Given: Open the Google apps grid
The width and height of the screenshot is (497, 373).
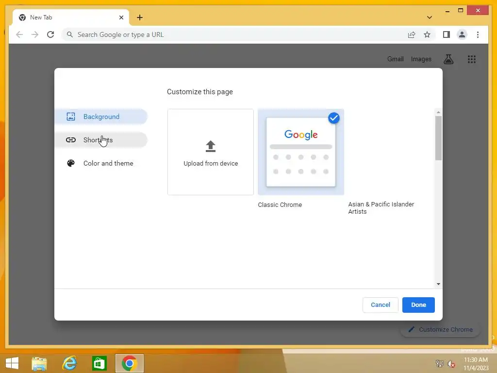Looking at the screenshot, I should tap(472, 59).
